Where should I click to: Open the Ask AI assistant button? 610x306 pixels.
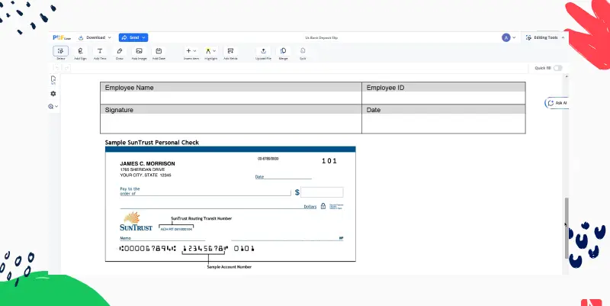[x=557, y=103]
